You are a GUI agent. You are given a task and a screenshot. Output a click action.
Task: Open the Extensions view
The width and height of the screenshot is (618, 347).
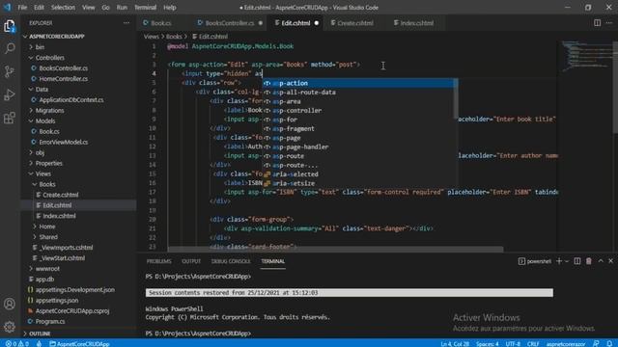point(10,118)
